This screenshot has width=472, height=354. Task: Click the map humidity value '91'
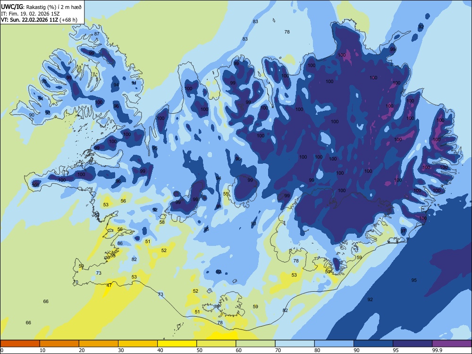[134, 83]
